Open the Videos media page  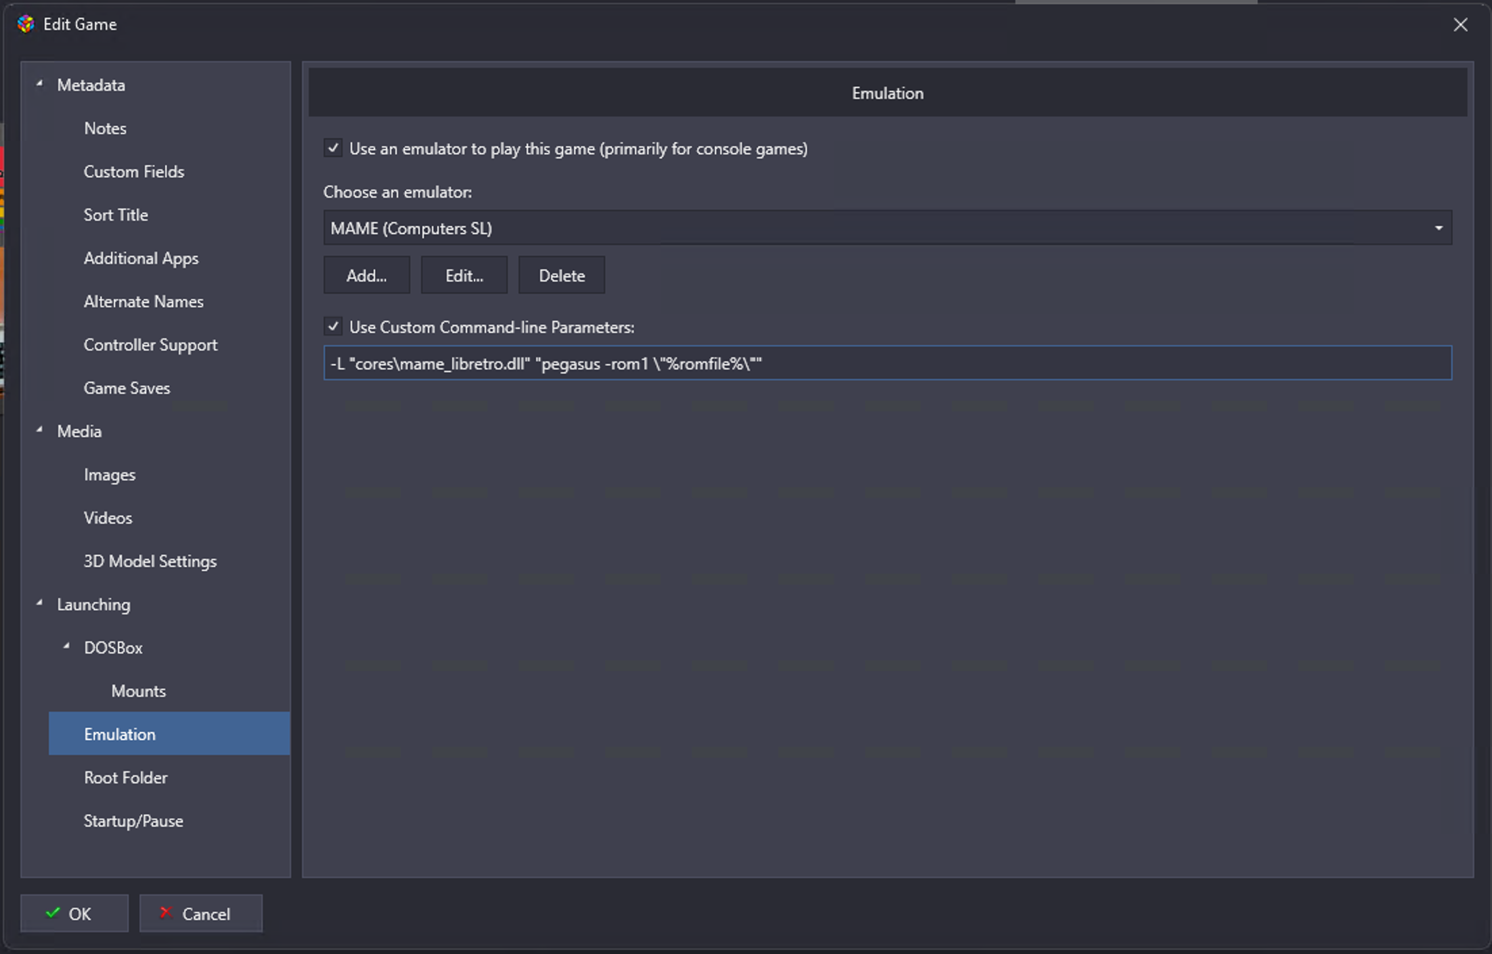coord(108,518)
